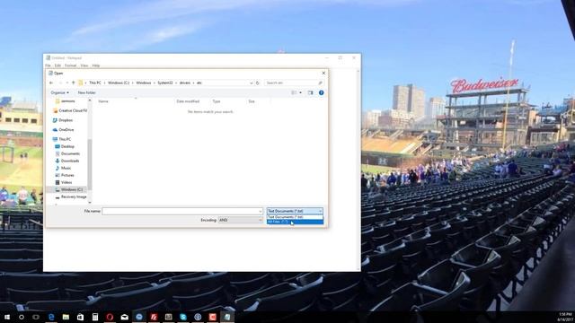
Task: Open Notepad's Format menu
Action: [x=70, y=65]
